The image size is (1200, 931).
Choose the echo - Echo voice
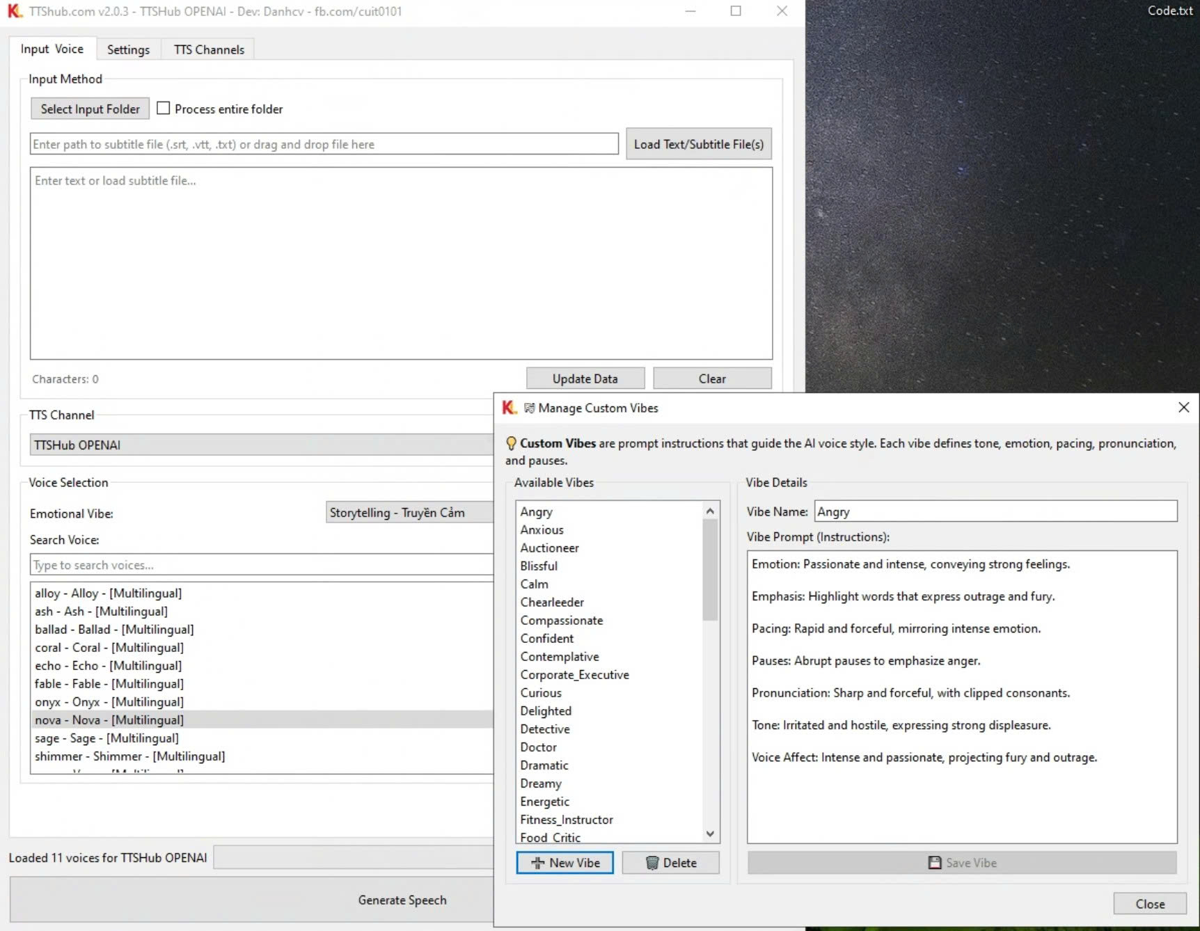263,665
